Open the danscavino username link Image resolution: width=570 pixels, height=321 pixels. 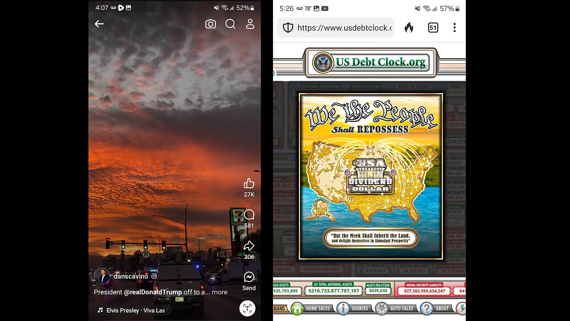point(131,276)
